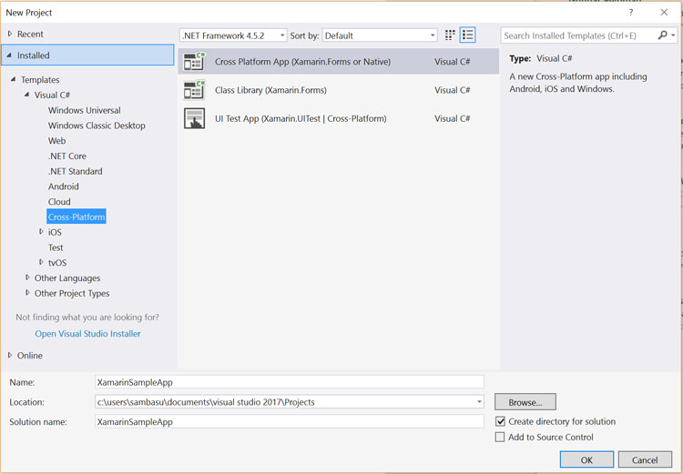
Task: Open the help question mark button
Action: 631,12
